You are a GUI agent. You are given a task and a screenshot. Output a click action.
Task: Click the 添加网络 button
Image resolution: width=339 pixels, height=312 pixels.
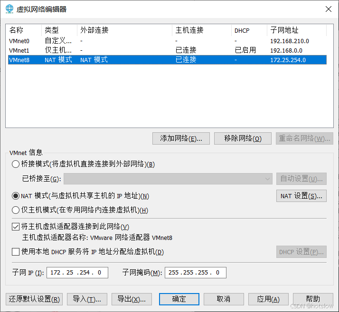click(x=181, y=138)
